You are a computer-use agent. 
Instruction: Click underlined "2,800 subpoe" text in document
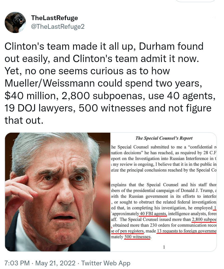(x=204, y=220)
